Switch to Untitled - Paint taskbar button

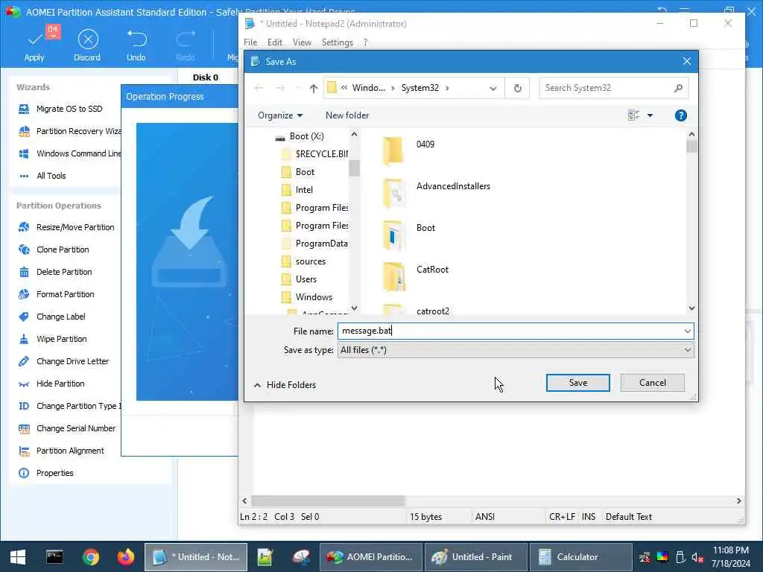pos(476,557)
